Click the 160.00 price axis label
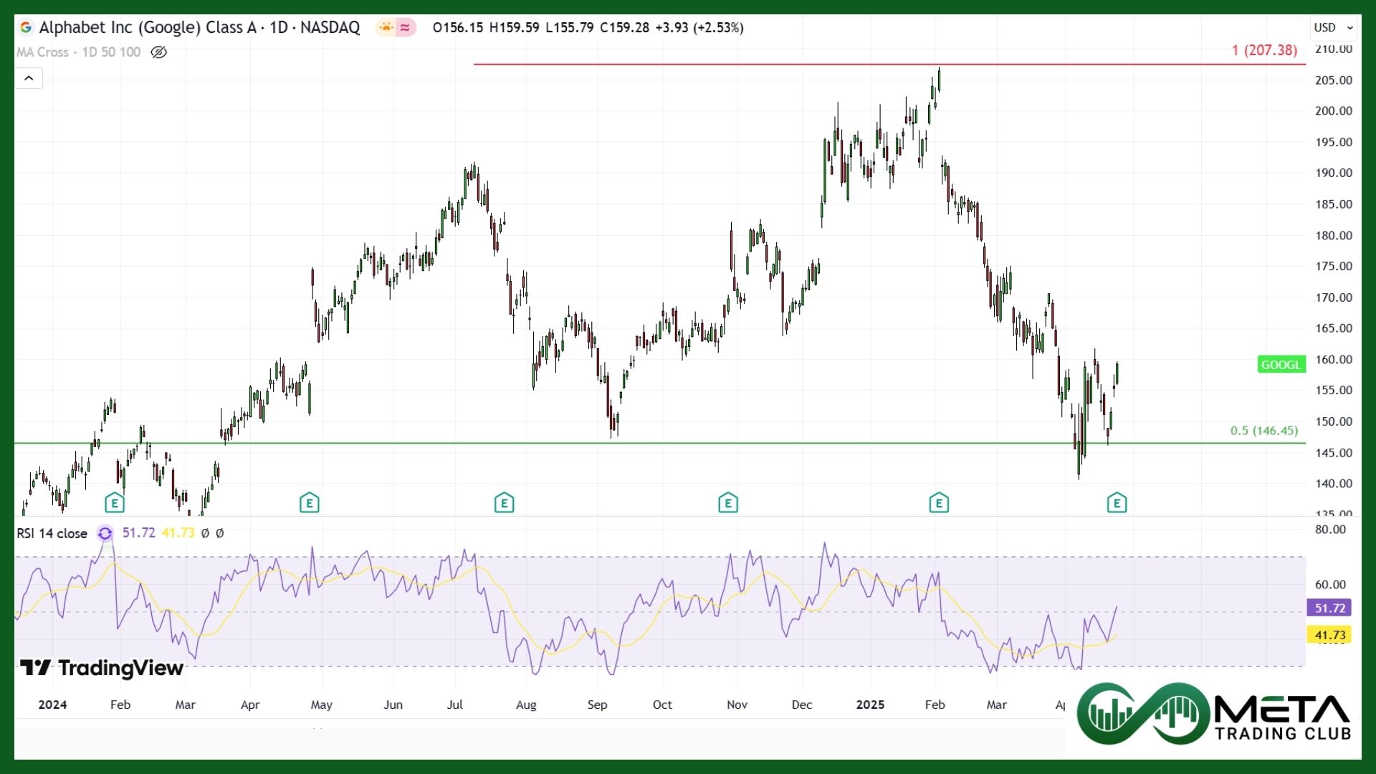Screen dimensions: 1376x774 pos(1334,360)
